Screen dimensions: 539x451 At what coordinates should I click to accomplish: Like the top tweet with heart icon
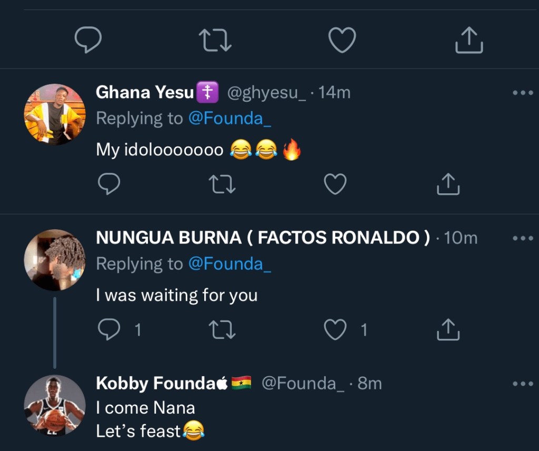[342, 40]
